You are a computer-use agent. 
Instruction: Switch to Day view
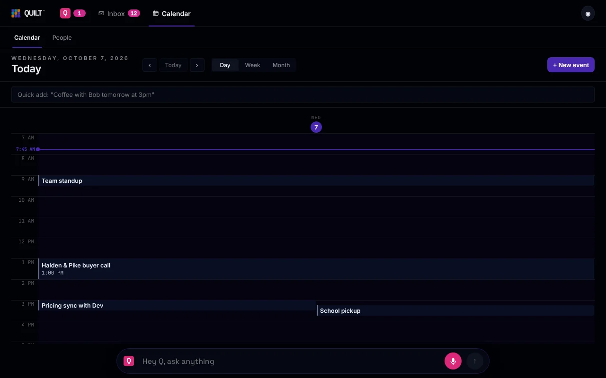[x=225, y=65]
